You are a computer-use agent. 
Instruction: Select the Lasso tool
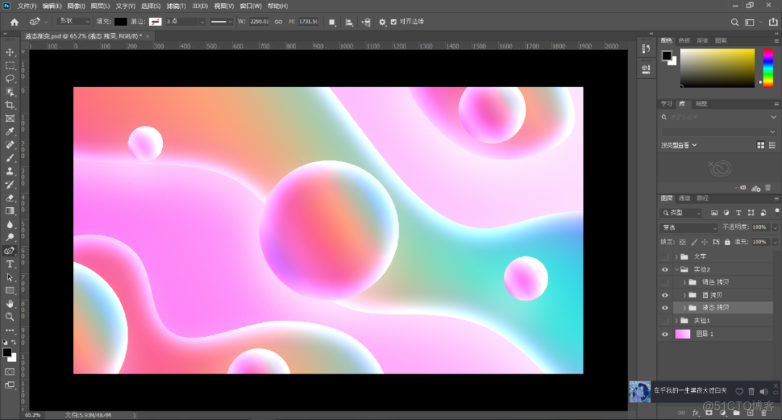10,78
